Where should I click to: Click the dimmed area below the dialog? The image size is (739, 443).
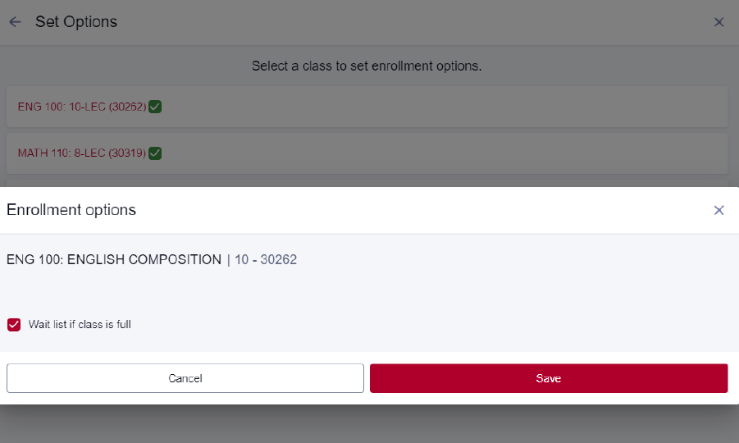(x=369, y=423)
